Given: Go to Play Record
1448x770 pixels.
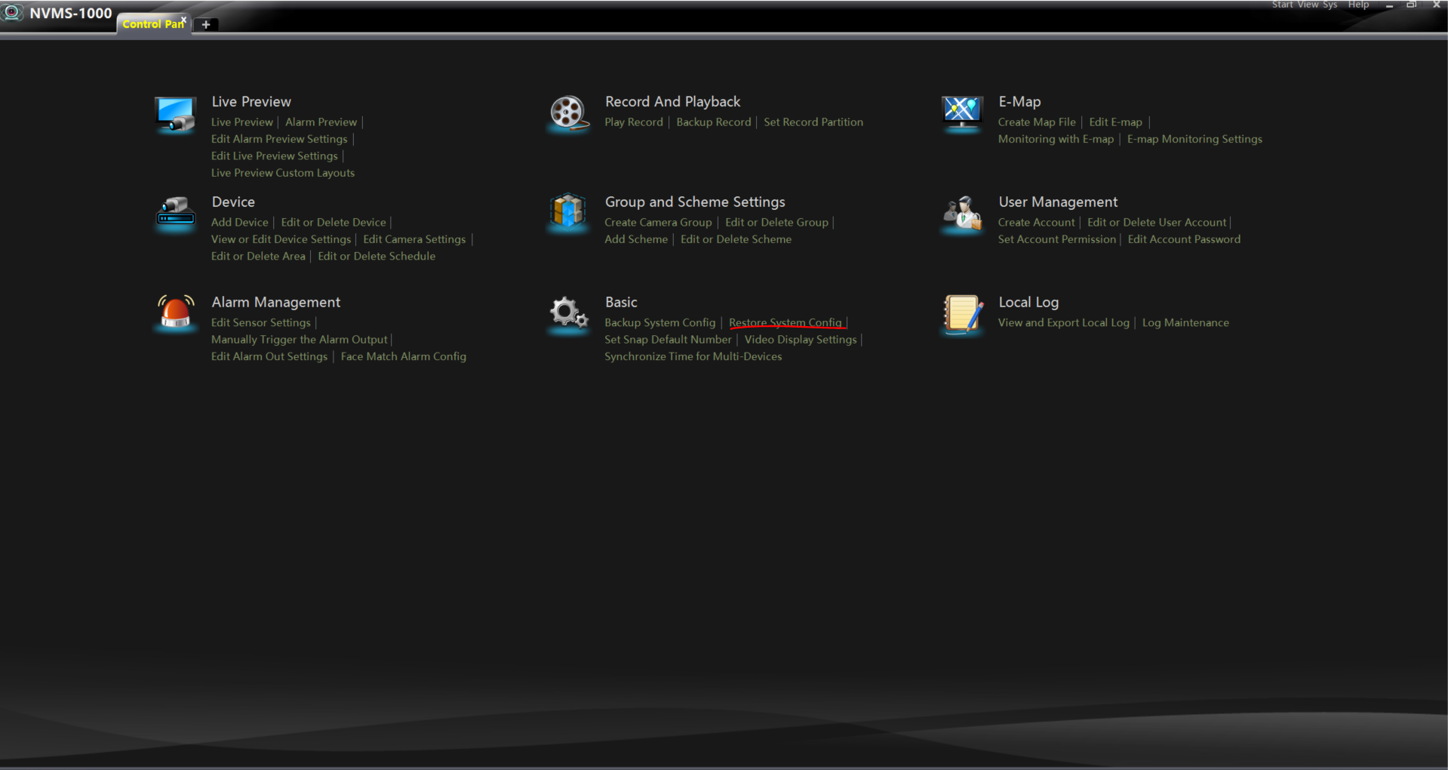Looking at the screenshot, I should point(633,122).
